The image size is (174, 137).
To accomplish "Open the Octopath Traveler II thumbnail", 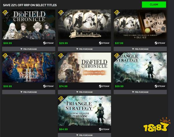I will tap(29, 67).
